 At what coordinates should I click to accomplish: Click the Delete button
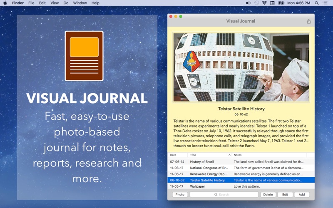point(268,195)
